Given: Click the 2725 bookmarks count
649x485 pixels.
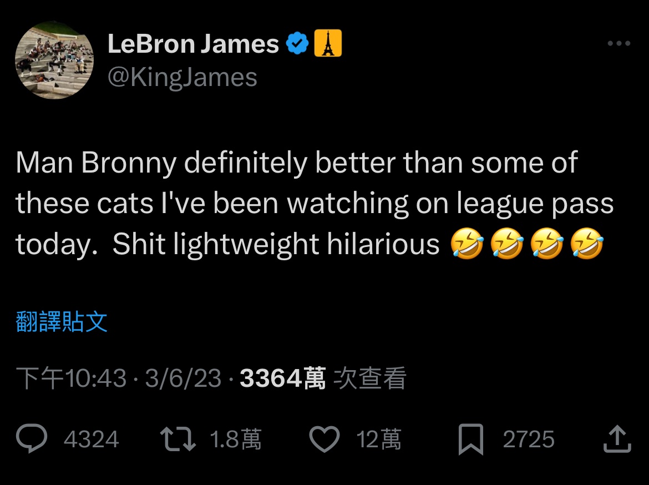Looking at the screenshot, I should point(529,440).
